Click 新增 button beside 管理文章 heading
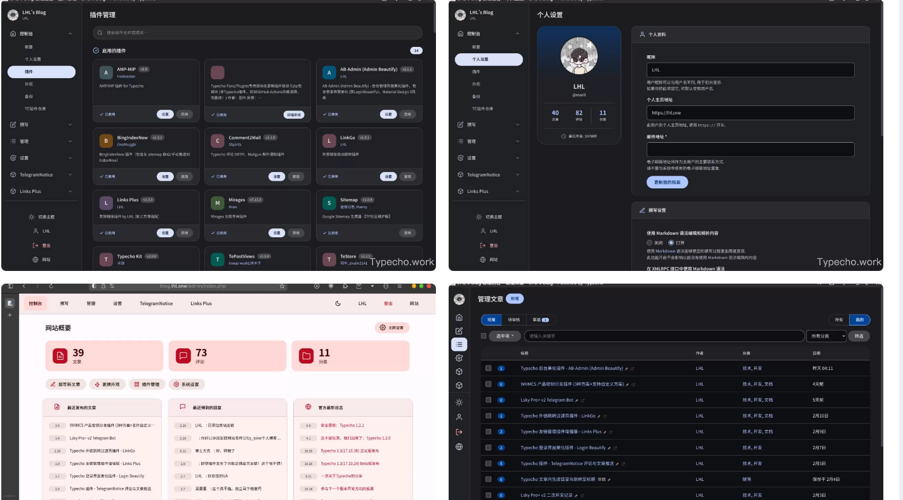This screenshot has height=500, width=903. click(515, 298)
